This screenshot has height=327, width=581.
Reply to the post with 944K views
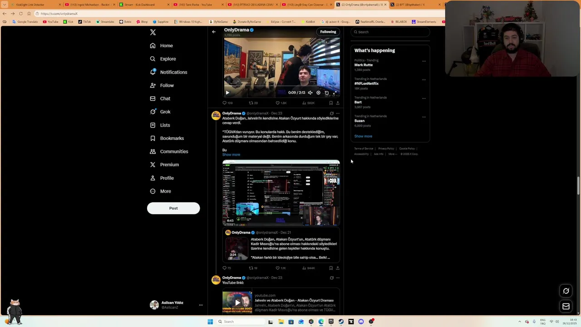tap(226, 268)
